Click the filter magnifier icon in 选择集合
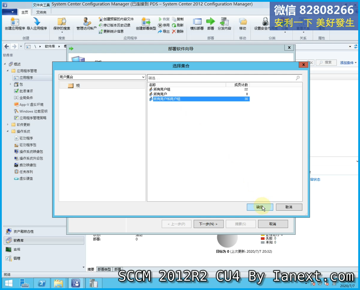This screenshot has width=360, height=290. point(298,78)
